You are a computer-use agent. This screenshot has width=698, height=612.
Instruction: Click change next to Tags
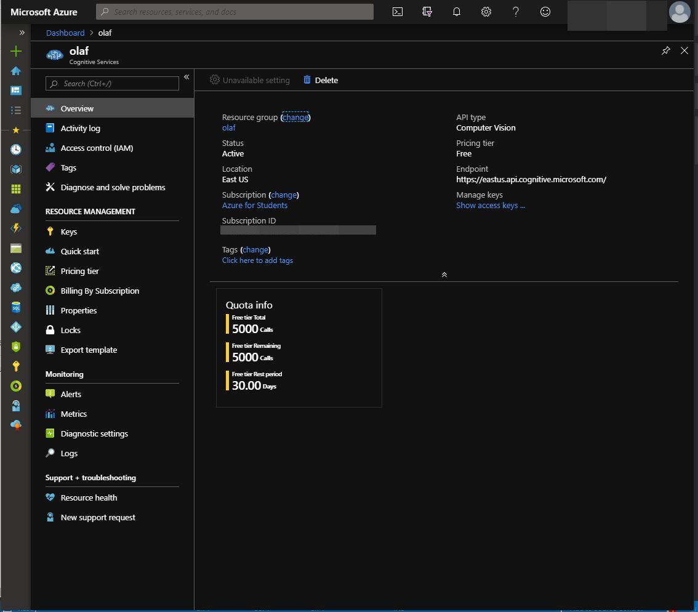[255, 249]
